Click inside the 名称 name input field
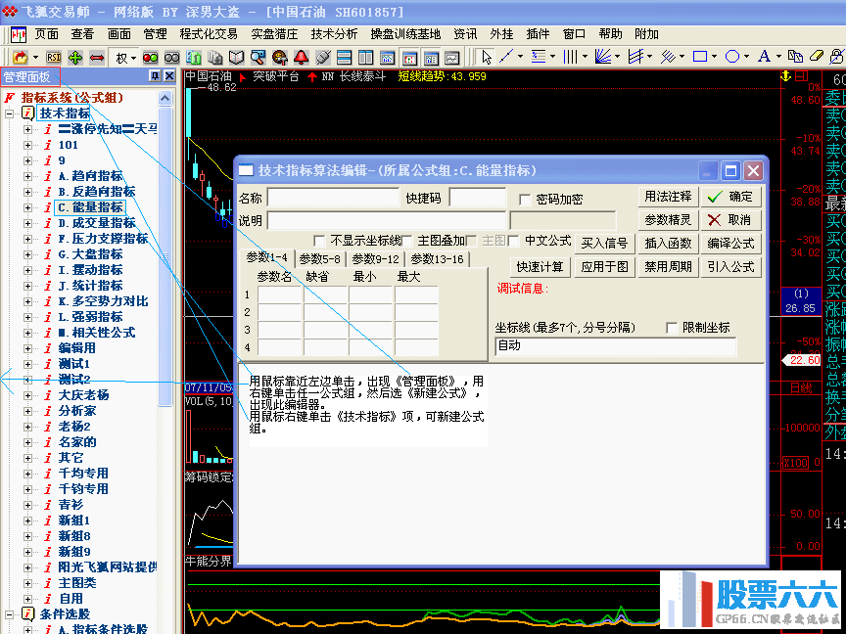The width and height of the screenshot is (846, 634). pyautogui.click(x=328, y=197)
